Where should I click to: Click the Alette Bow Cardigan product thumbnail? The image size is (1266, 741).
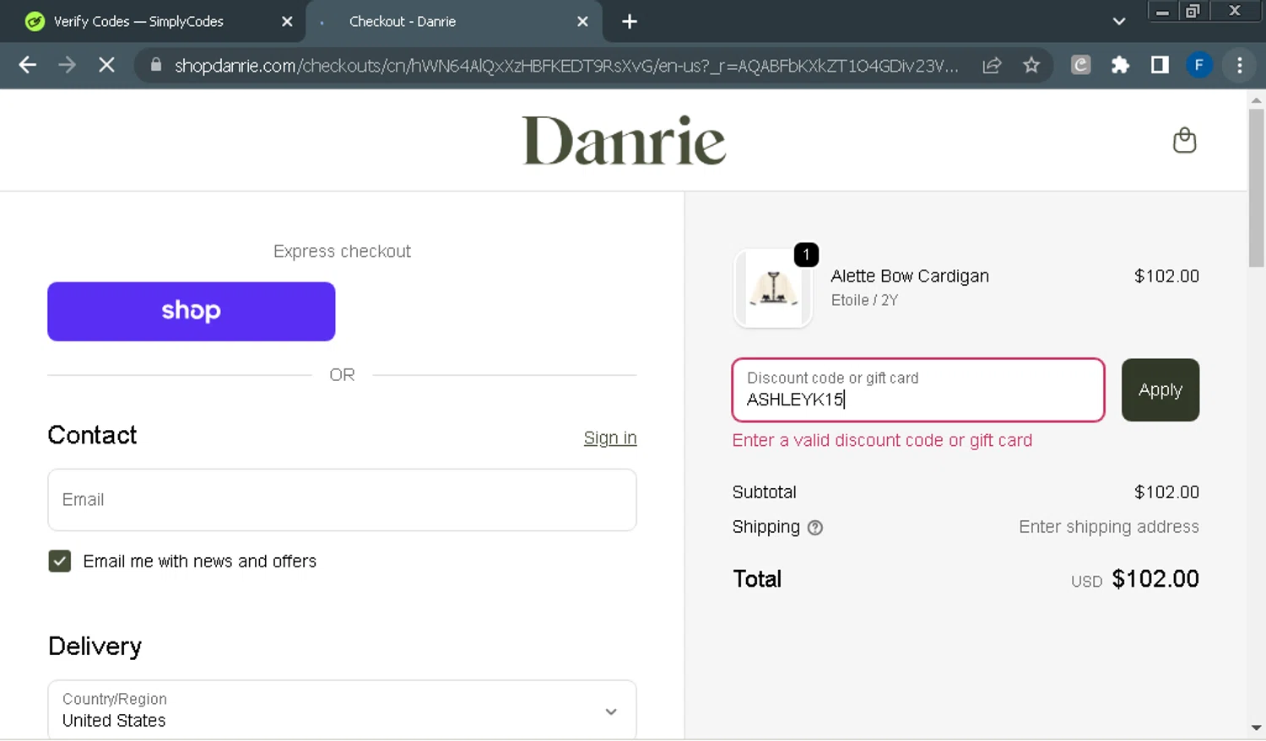click(x=773, y=288)
